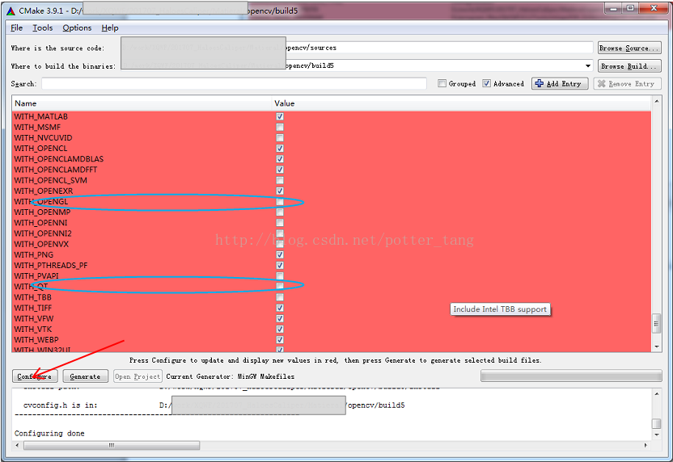Uncheck the WITH_TIFF checkbox
This screenshot has width=673, height=462.
click(280, 308)
